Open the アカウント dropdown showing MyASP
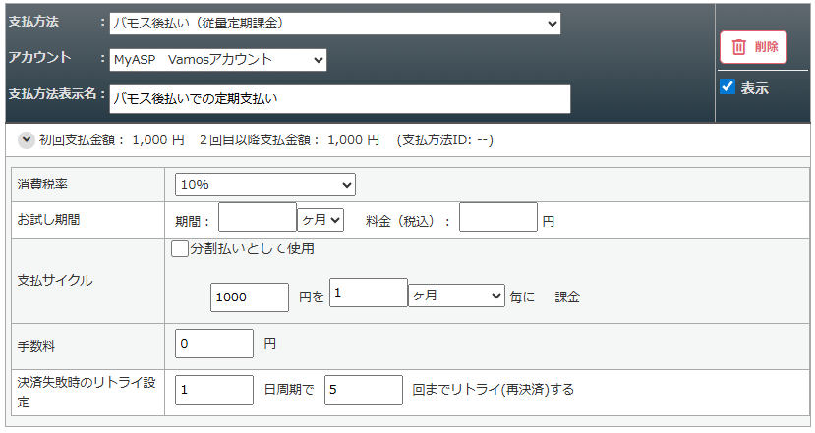Viewport: 815px width, 433px height. tap(217, 60)
